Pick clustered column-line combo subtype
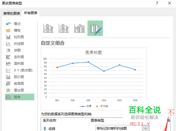Viewport: 176px width, 131px height. [x=49, y=28]
